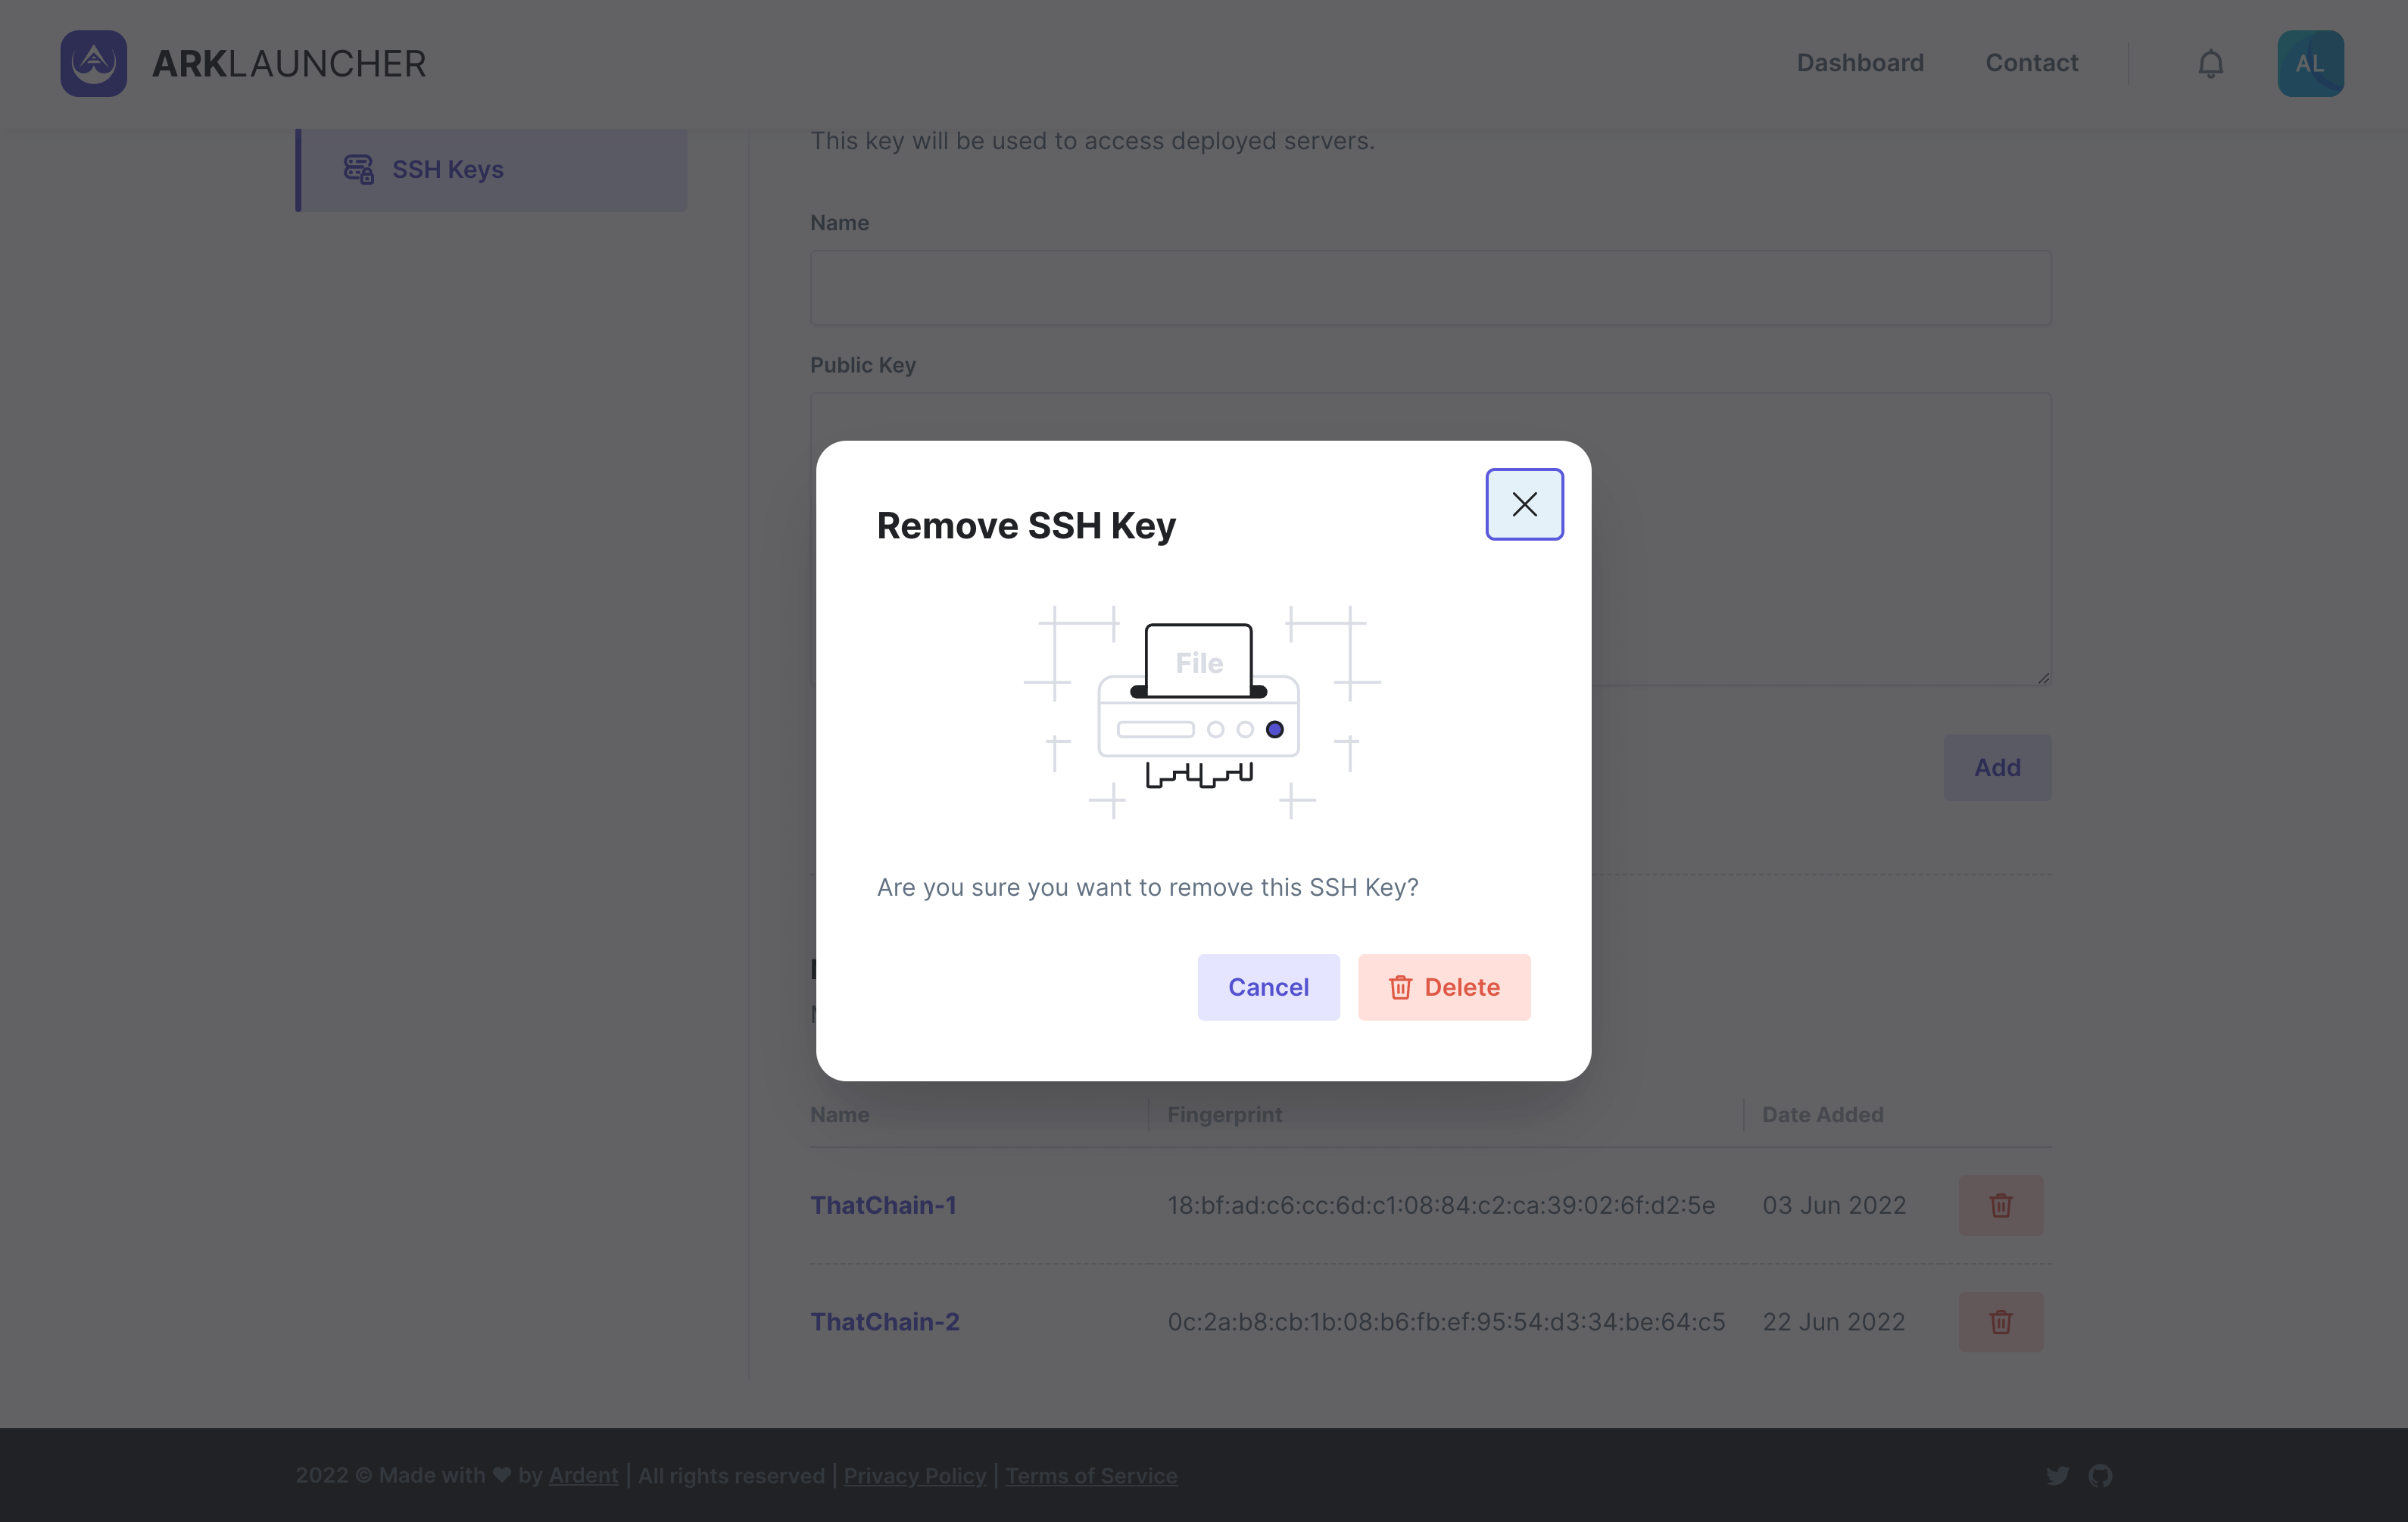Open the GitHub link in footer
The image size is (2408, 1522).
pos(2100,1475)
